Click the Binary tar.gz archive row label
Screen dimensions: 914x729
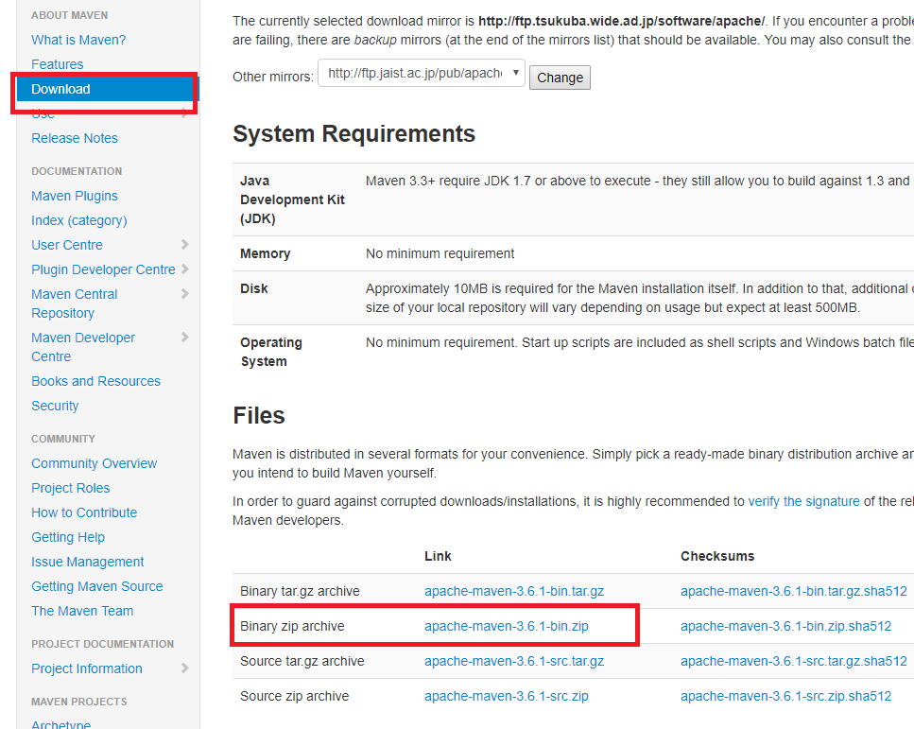point(300,591)
